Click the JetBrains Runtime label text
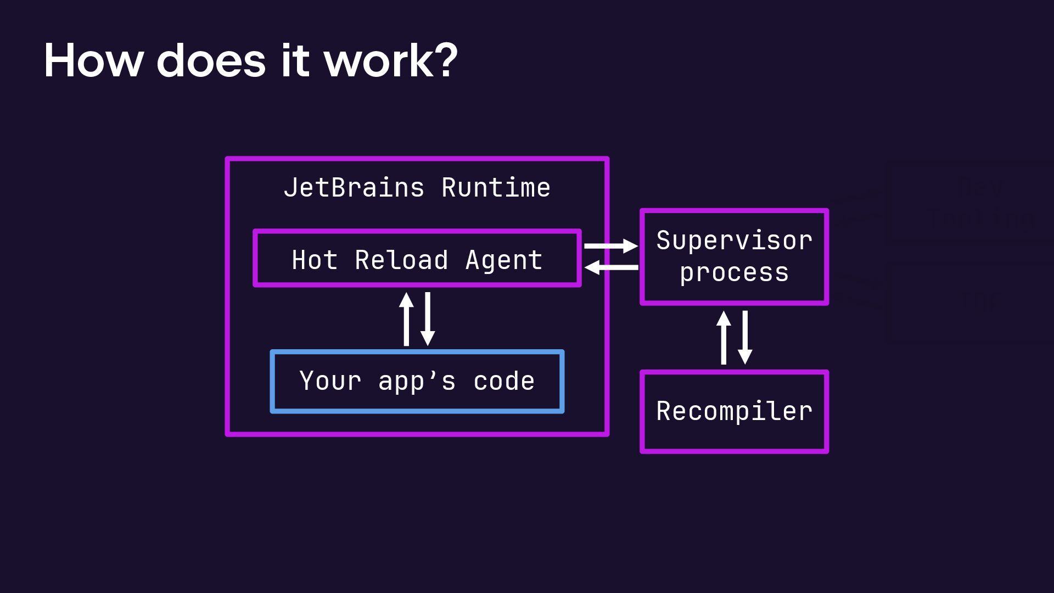Screen dimensions: 1054x593 (417, 188)
